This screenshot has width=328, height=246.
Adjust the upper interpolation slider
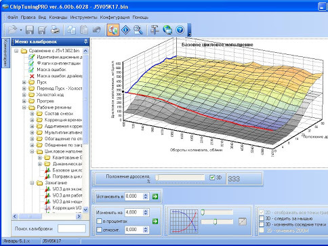pyautogui.click(x=217, y=212)
